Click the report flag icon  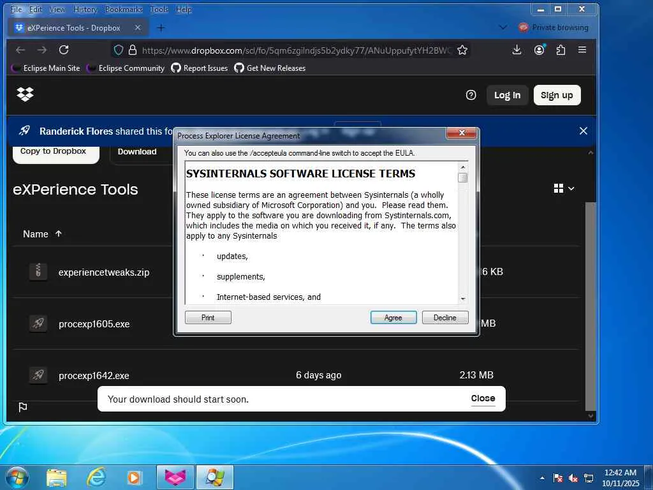pos(23,407)
